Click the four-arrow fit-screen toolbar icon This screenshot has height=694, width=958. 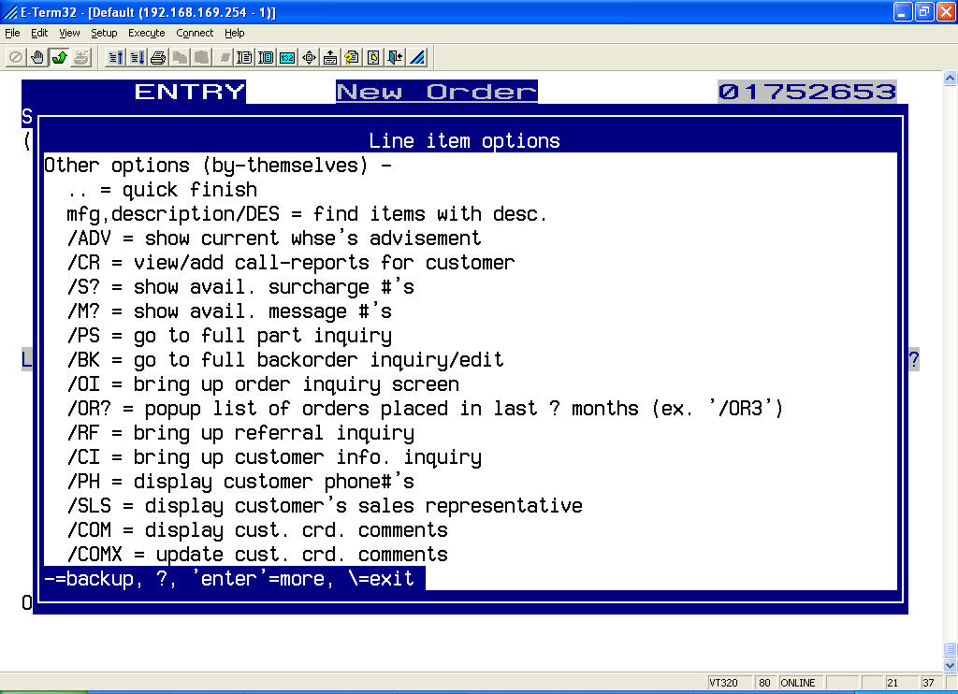pos(309,57)
